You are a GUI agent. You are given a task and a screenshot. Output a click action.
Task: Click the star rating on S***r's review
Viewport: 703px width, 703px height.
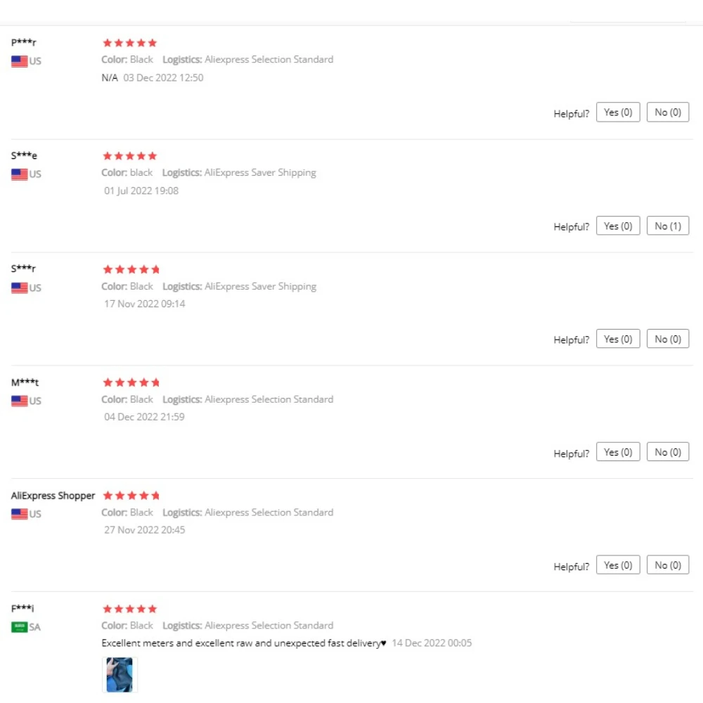(131, 269)
